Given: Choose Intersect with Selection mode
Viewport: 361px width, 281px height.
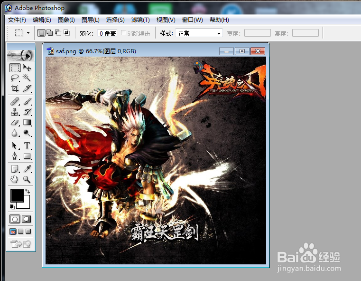Looking at the screenshot, I should (x=67, y=33).
